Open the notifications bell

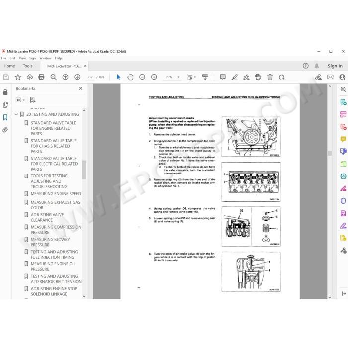[x=317, y=66]
